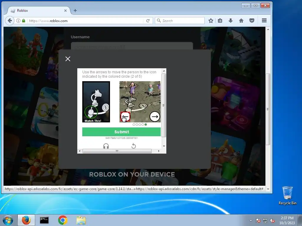The width and height of the screenshot is (302, 226).
Task: Switch to the audio challenge via the headphones icon
Action: coord(106,146)
